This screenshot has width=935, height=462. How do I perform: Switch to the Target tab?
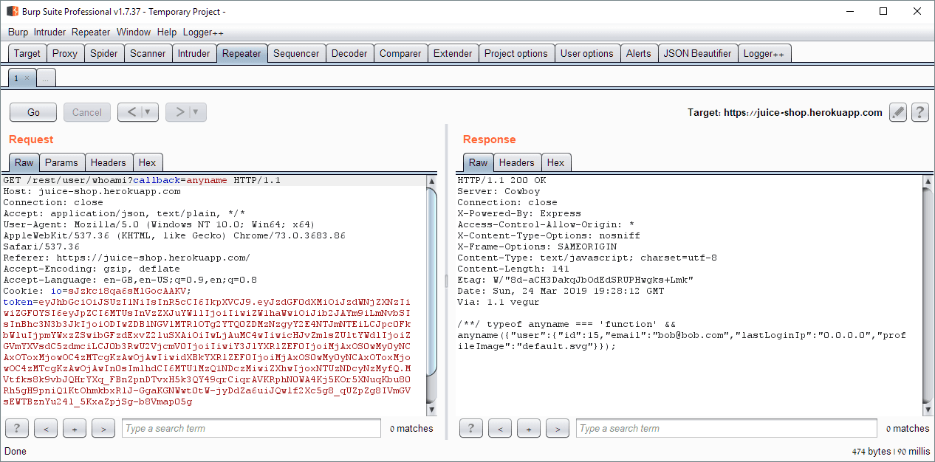coord(27,53)
